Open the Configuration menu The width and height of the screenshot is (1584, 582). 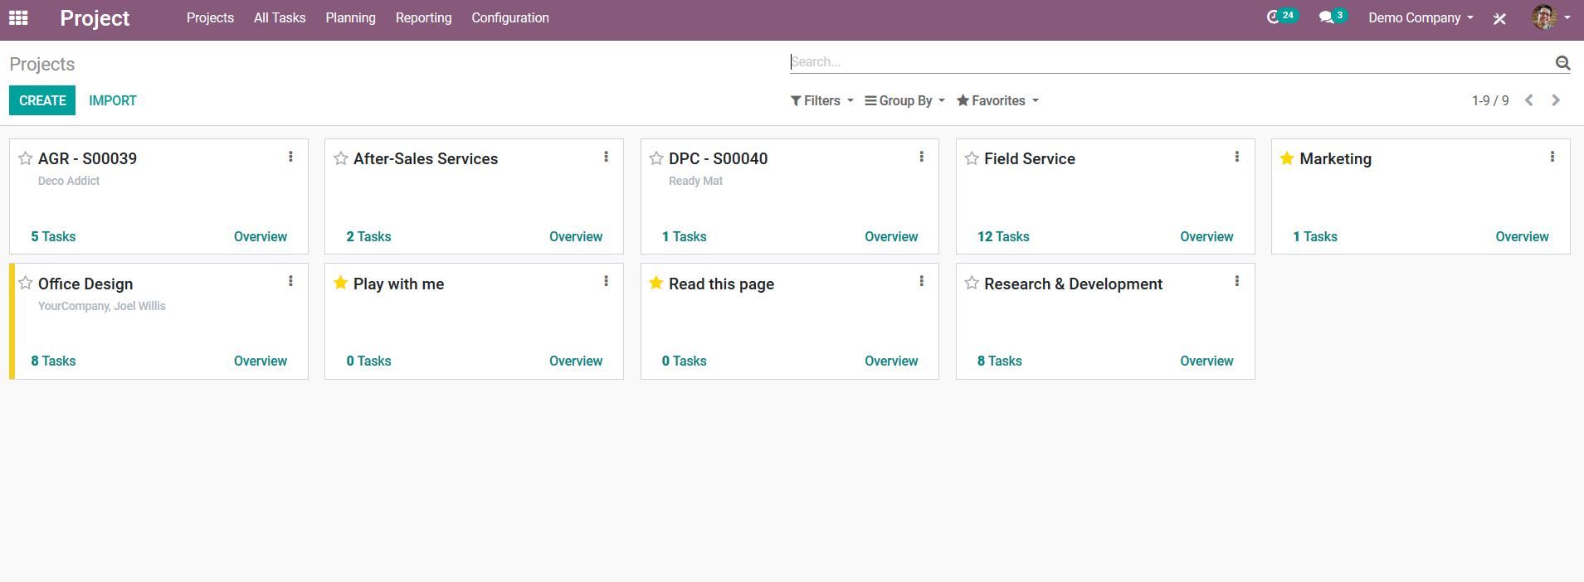coord(509,17)
